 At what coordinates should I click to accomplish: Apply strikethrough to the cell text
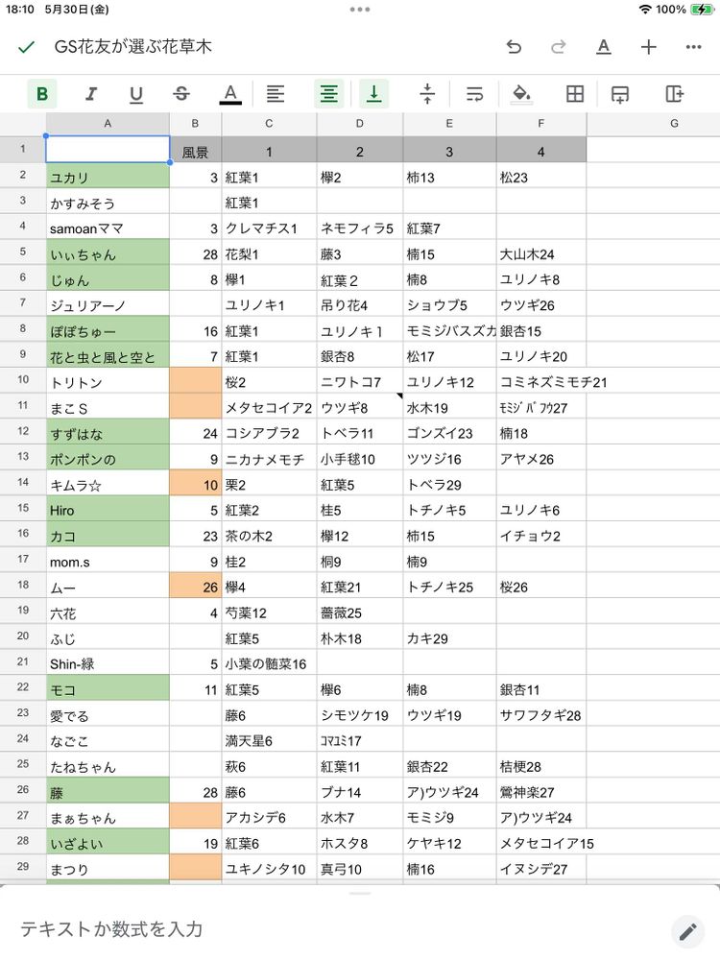pos(181,93)
